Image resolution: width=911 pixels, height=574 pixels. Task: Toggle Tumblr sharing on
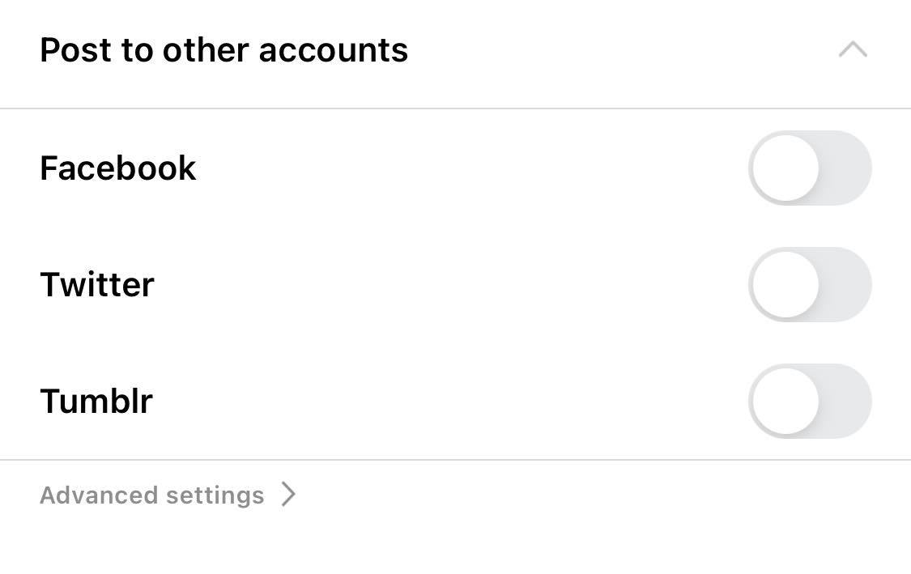809,402
